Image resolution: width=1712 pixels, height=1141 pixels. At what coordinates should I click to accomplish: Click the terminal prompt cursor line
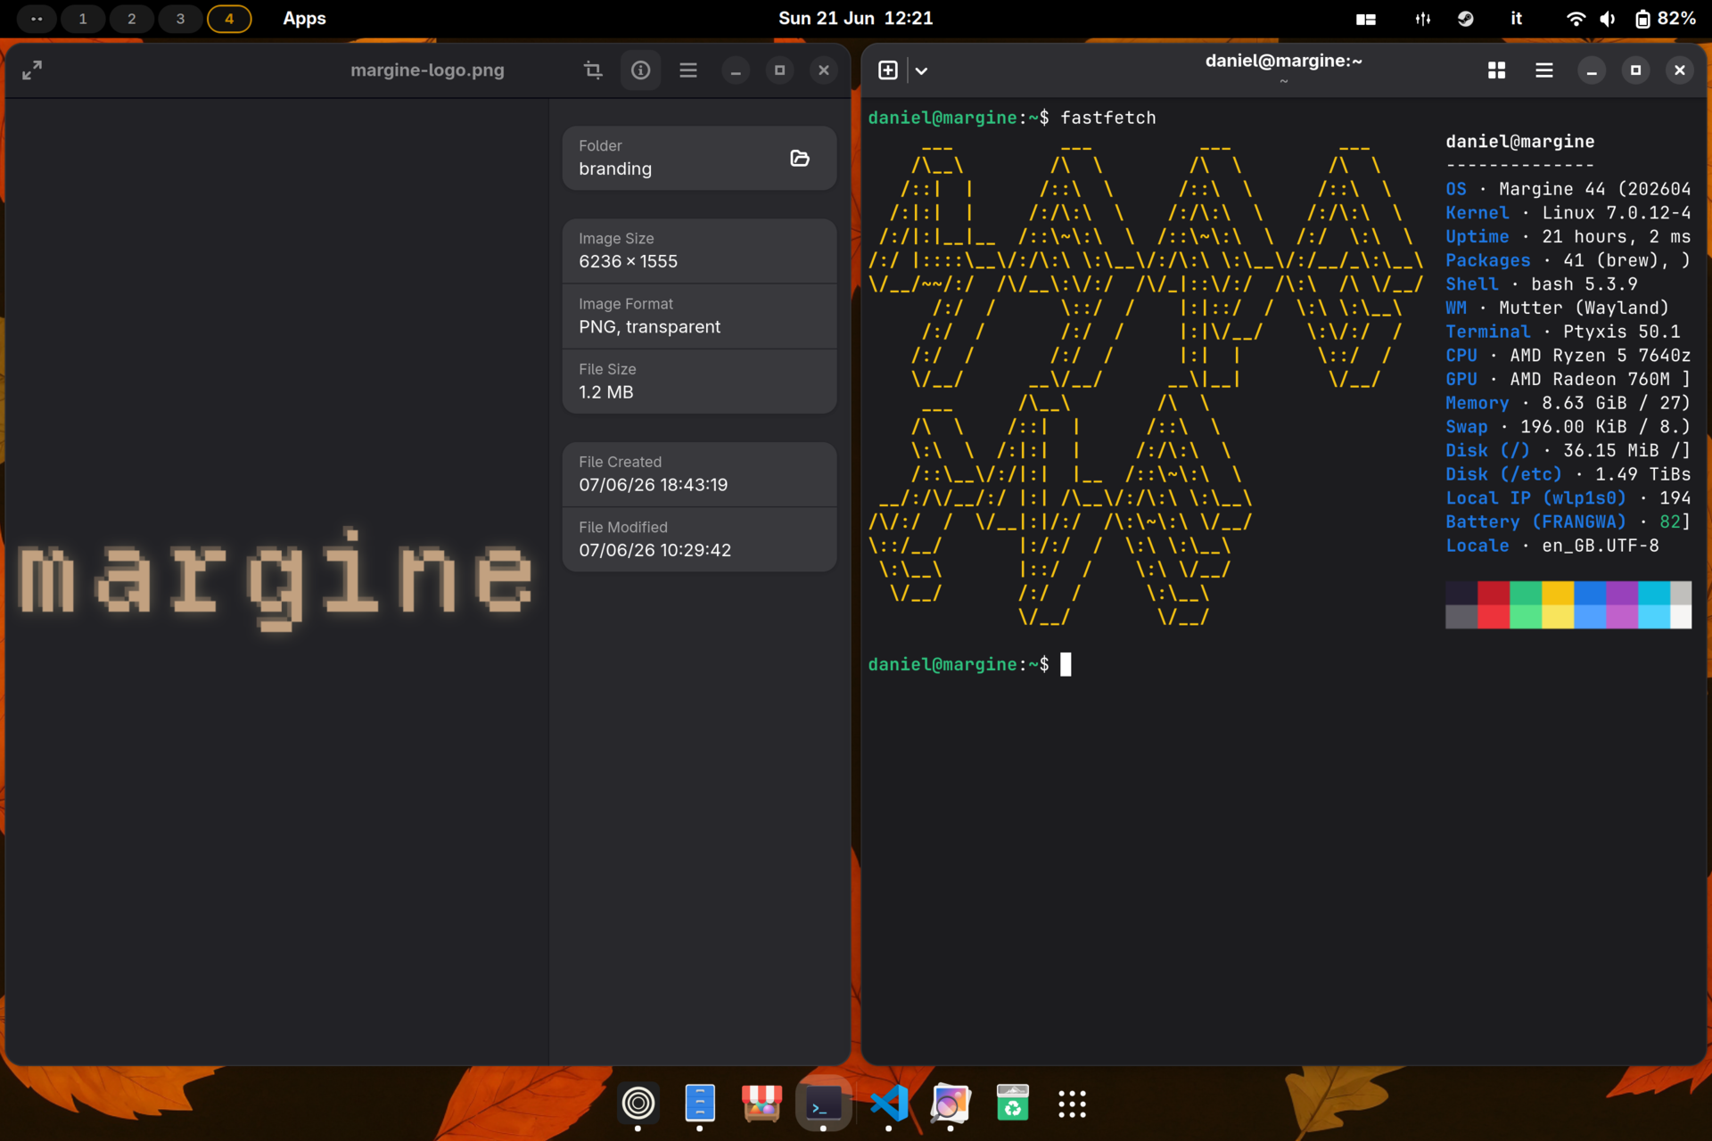coord(969,665)
